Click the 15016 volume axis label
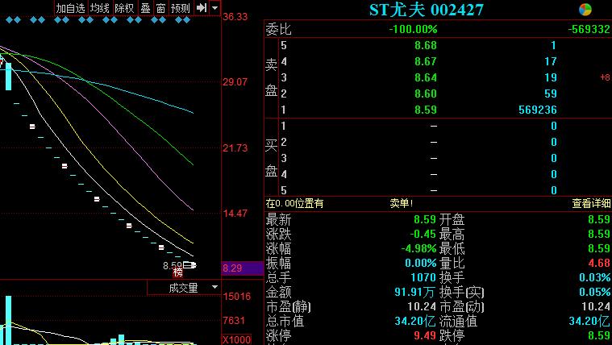 (237, 297)
